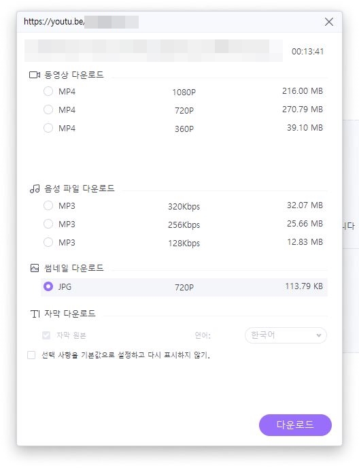Select the MP4 720P video option

tap(48, 110)
